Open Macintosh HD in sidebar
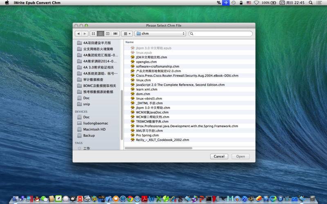The width and height of the screenshot is (327, 204). [x=94, y=129]
